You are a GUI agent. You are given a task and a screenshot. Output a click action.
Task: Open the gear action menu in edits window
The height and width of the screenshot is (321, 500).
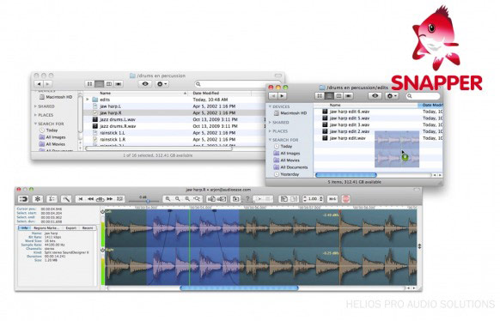point(392,96)
